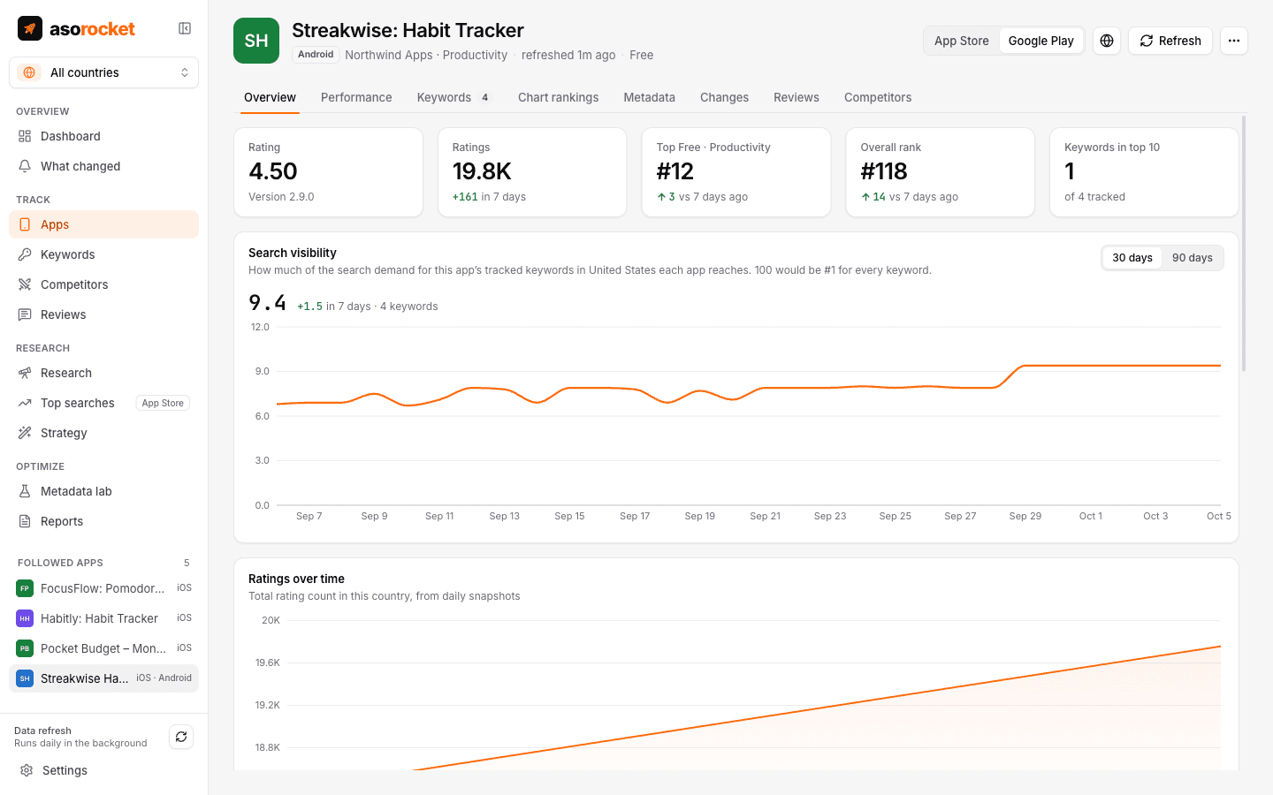Click the SH app icon thumbnail
This screenshot has width=1273, height=795.
pos(256,41)
